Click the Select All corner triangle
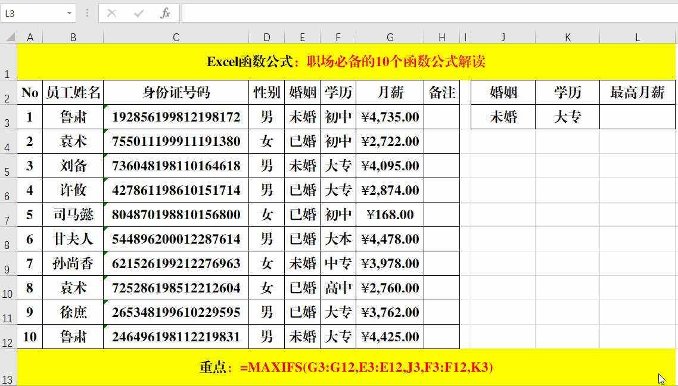The image size is (678, 386). (10, 37)
